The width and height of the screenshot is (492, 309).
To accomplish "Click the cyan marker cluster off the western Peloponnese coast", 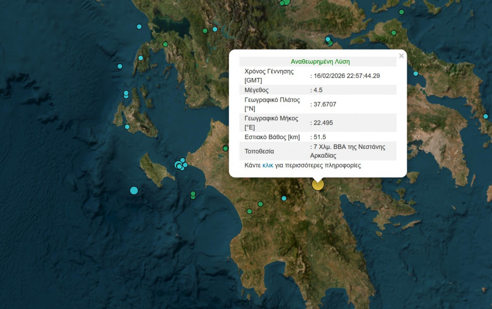I will [180, 164].
